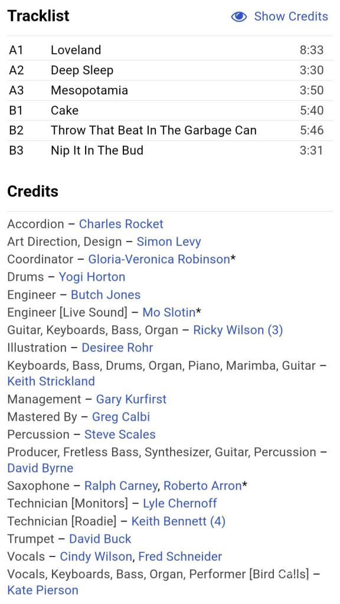Visit the Keith Bennett (4) link
This screenshot has height=604, width=340.
coord(178,521)
